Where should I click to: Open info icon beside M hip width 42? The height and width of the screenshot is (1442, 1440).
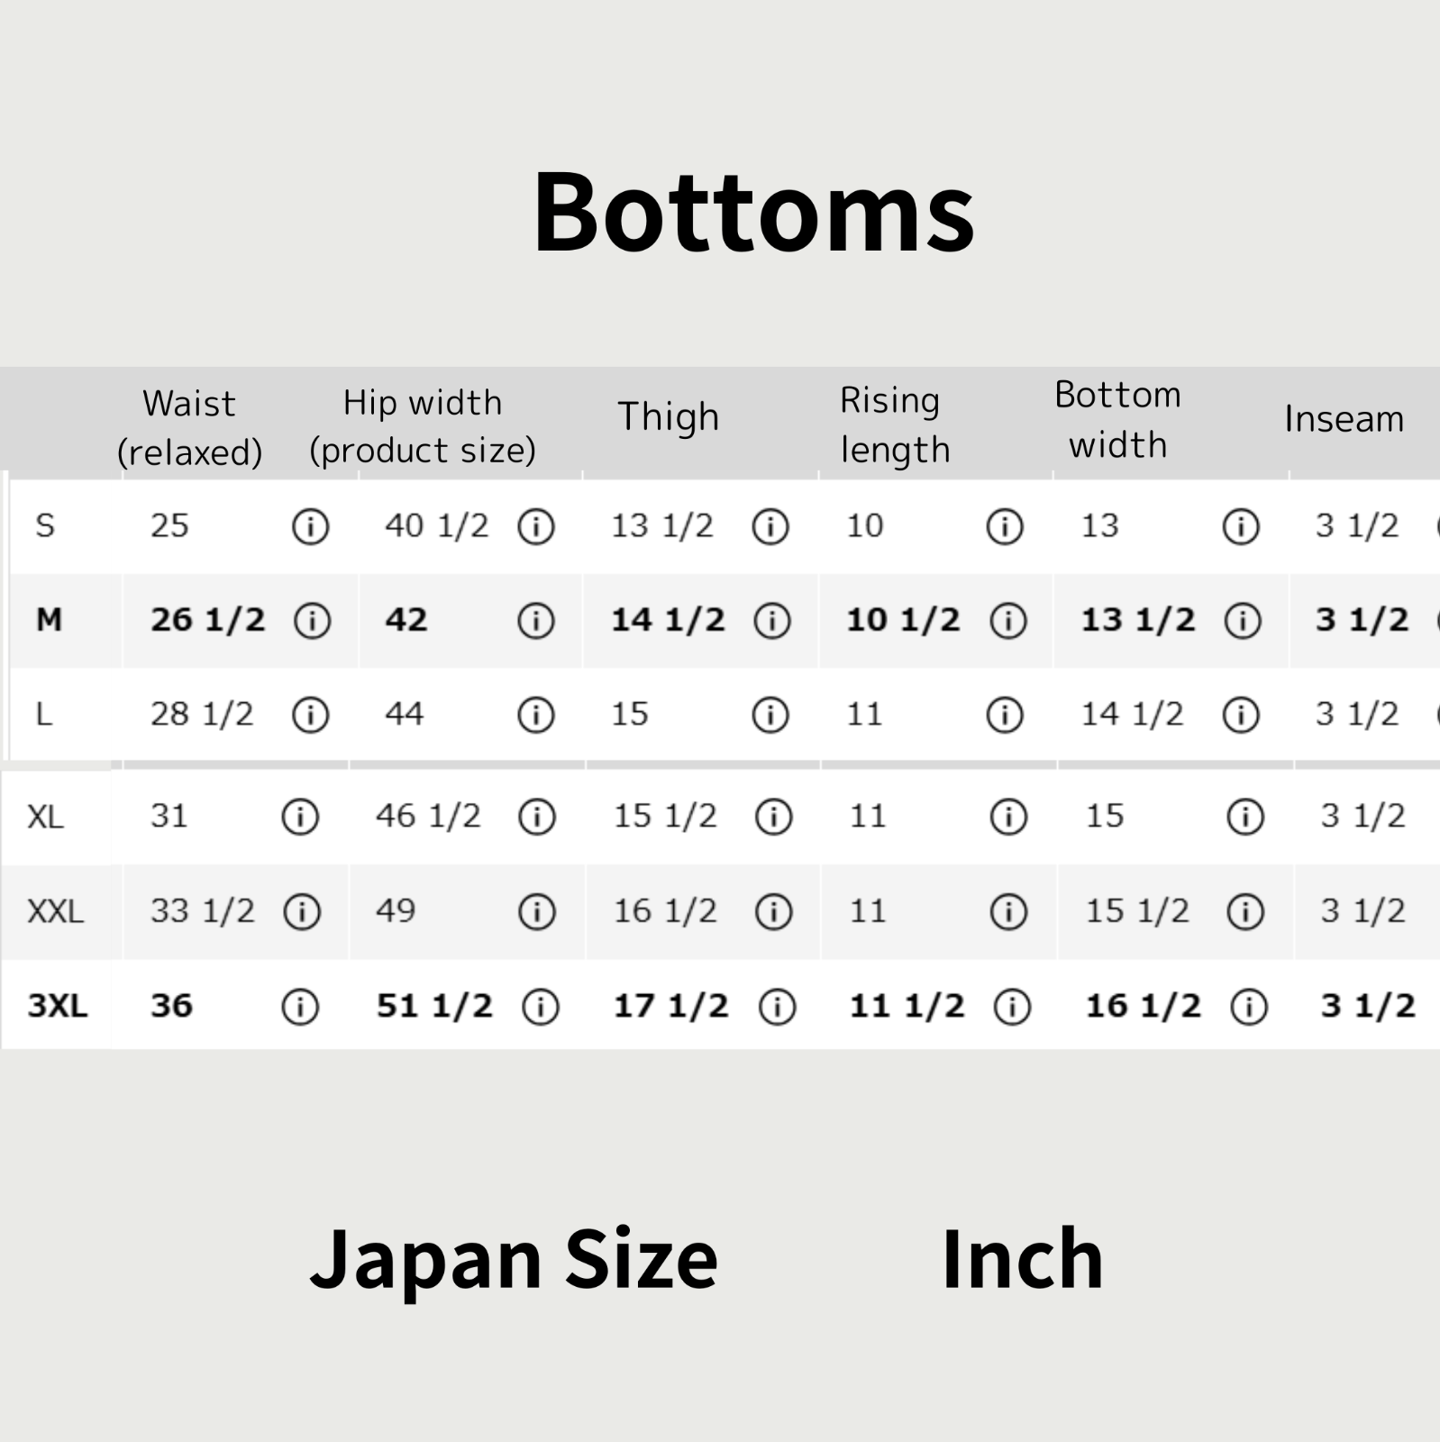[x=536, y=621]
